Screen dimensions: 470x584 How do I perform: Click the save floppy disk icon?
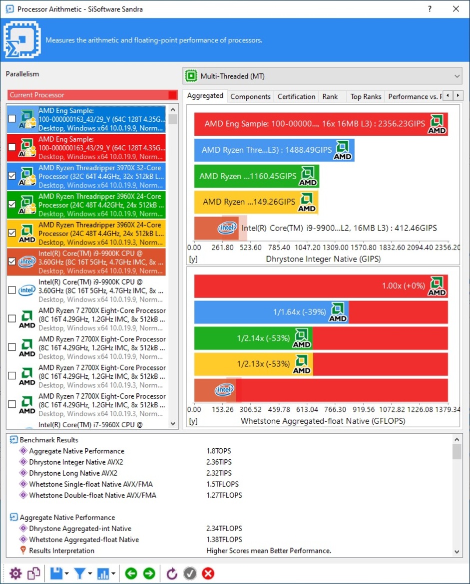tap(56, 573)
